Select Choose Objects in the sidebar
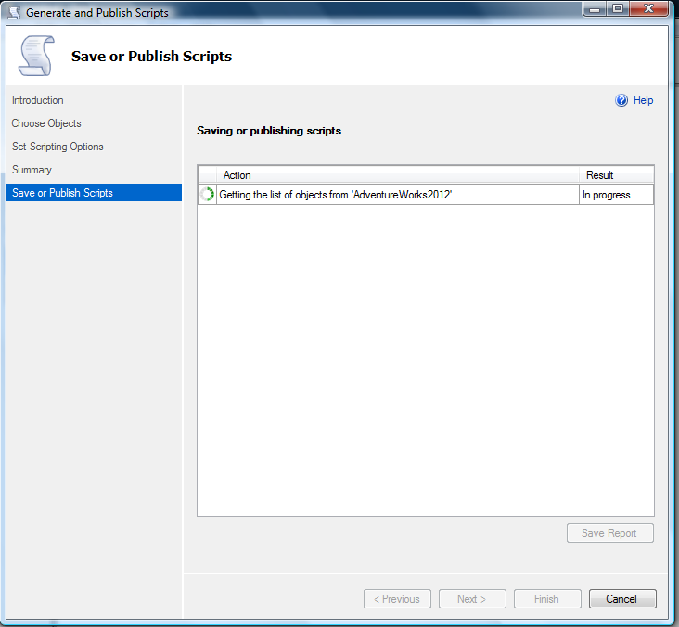The image size is (679, 627). 46,123
